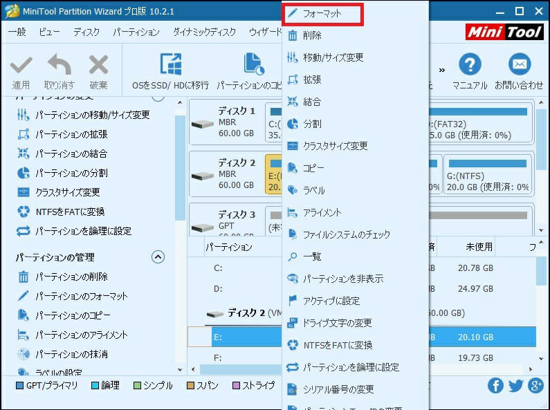
Task: Click パーティションのフォーマット in the left panel
Action: 82,296
